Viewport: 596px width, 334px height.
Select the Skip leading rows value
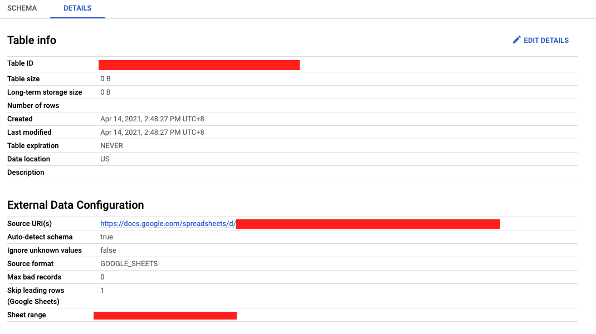coord(102,290)
